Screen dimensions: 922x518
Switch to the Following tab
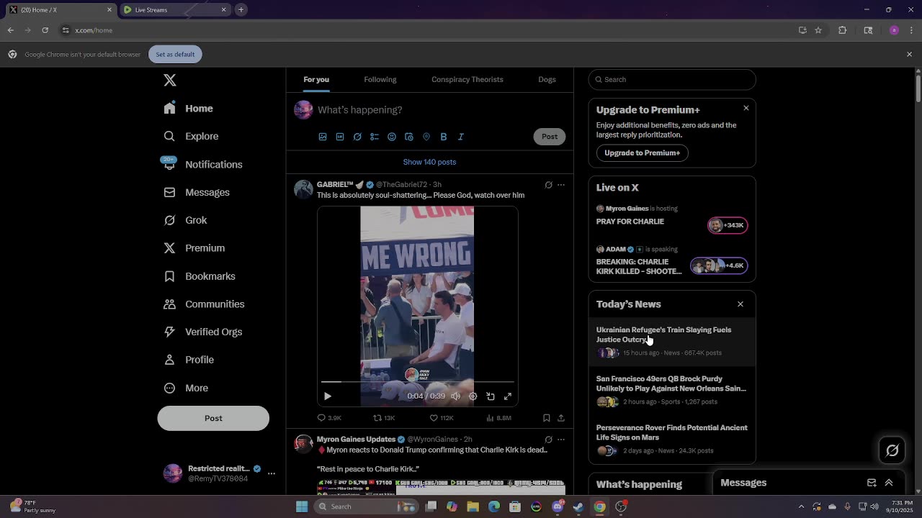(x=380, y=79)
